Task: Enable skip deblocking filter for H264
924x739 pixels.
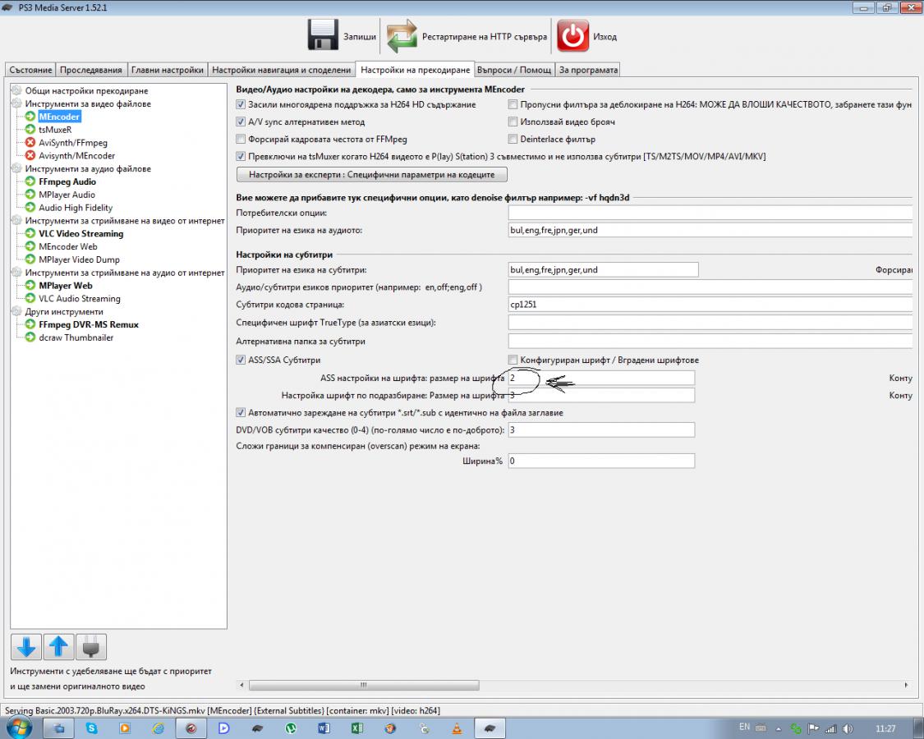Action: click(513, 104)
